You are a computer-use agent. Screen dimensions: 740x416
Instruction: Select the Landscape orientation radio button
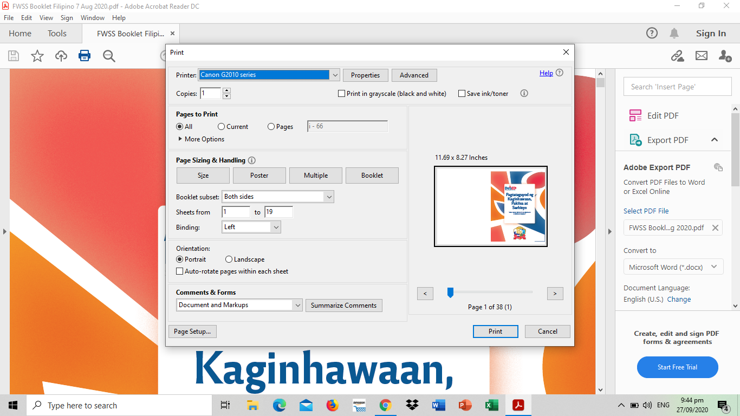tap(229, 259)
